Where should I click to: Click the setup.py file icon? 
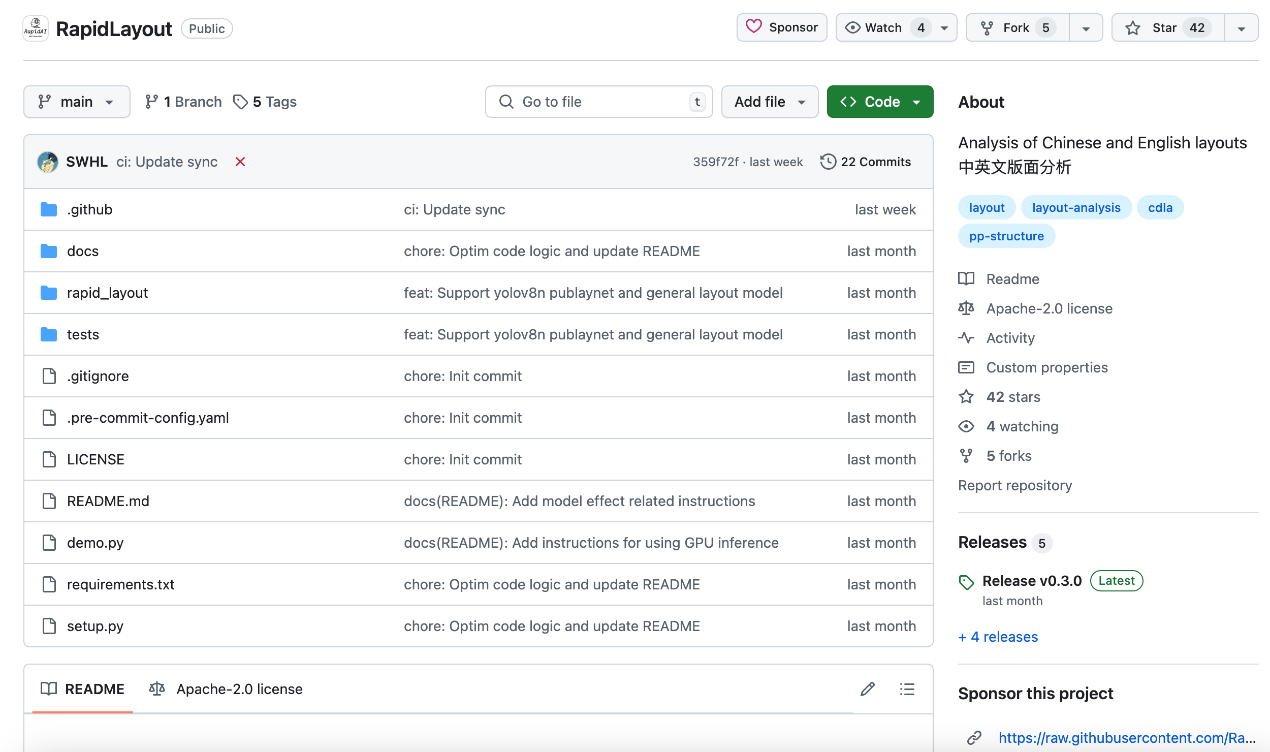49,626
